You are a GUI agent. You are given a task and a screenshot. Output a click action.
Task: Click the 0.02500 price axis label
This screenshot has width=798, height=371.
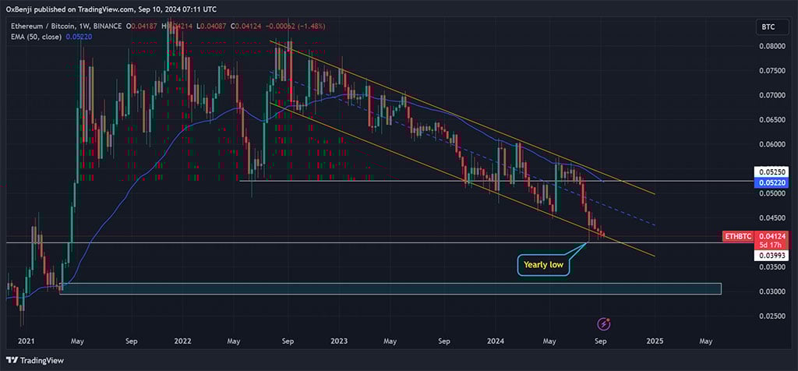(x=771, y=316)
